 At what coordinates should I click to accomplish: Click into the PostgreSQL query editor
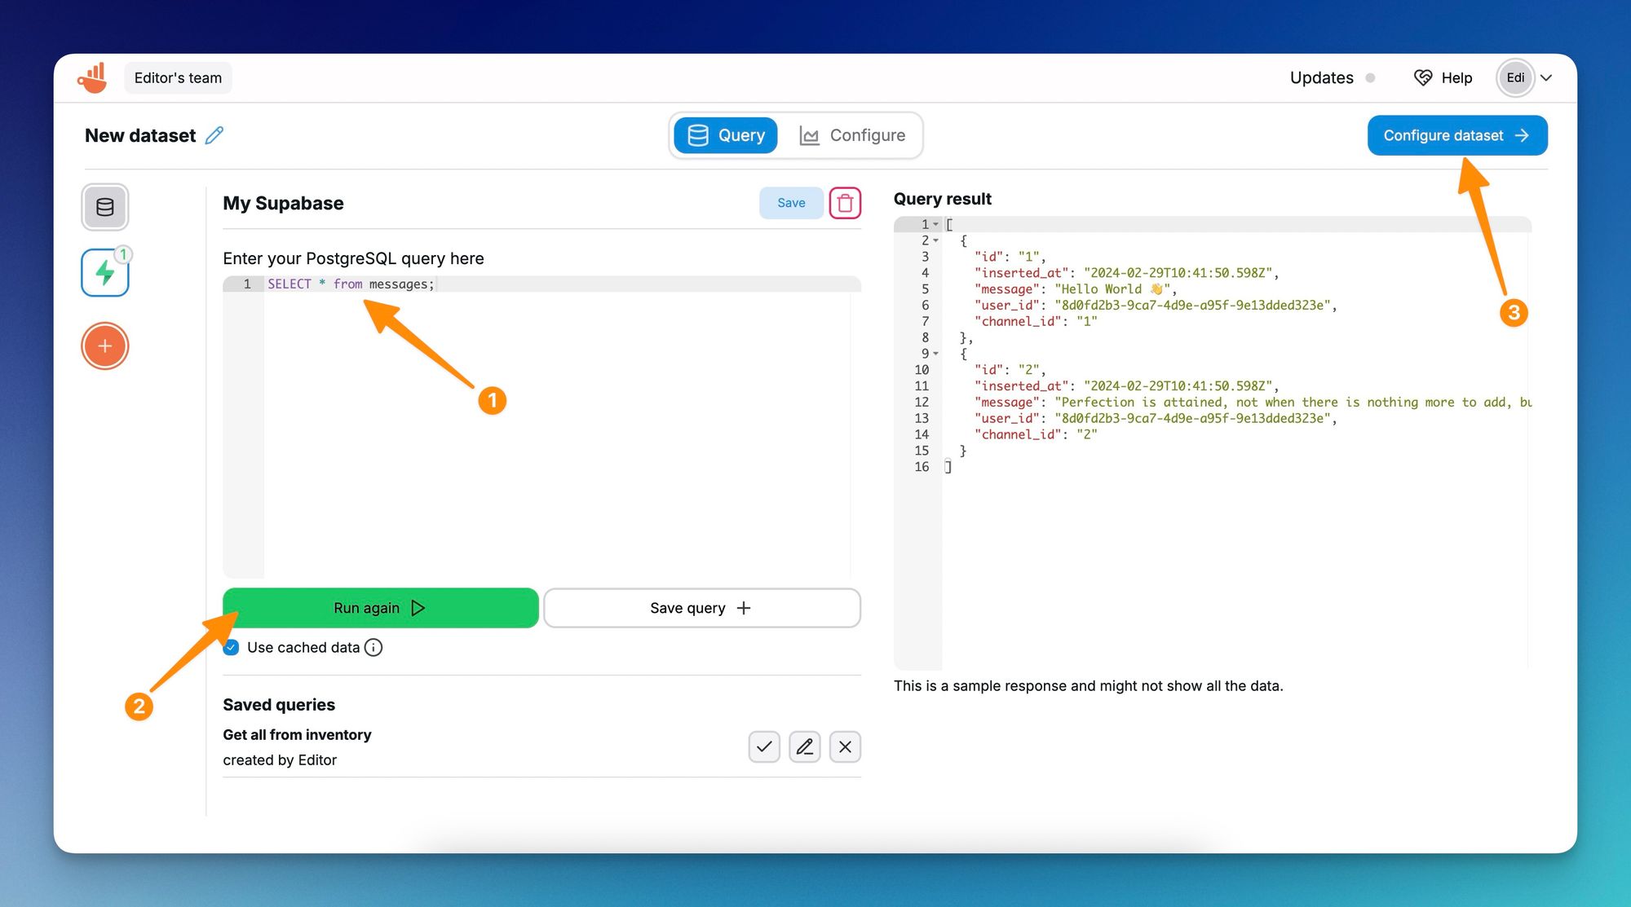(555, 424)
